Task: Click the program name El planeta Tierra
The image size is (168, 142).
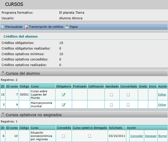Action: pos(72,13)
